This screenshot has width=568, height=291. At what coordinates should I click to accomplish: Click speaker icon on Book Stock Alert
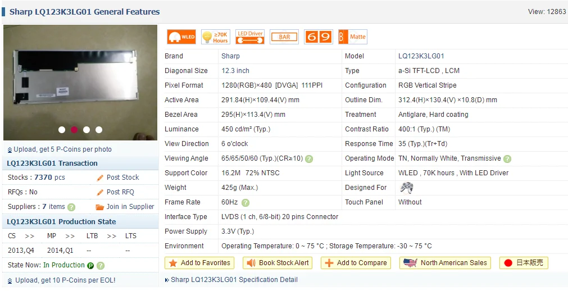point(251,263)
